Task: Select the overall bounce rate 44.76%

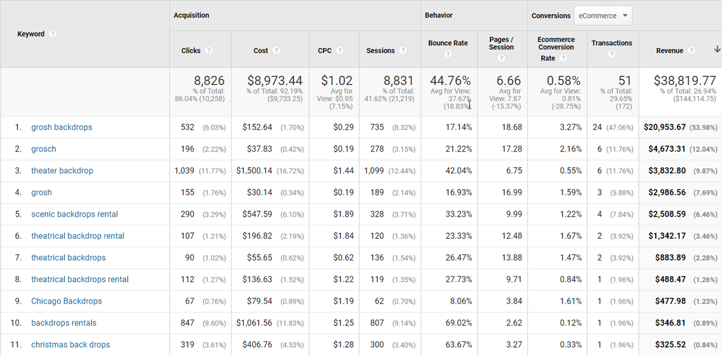Action: 449,81
